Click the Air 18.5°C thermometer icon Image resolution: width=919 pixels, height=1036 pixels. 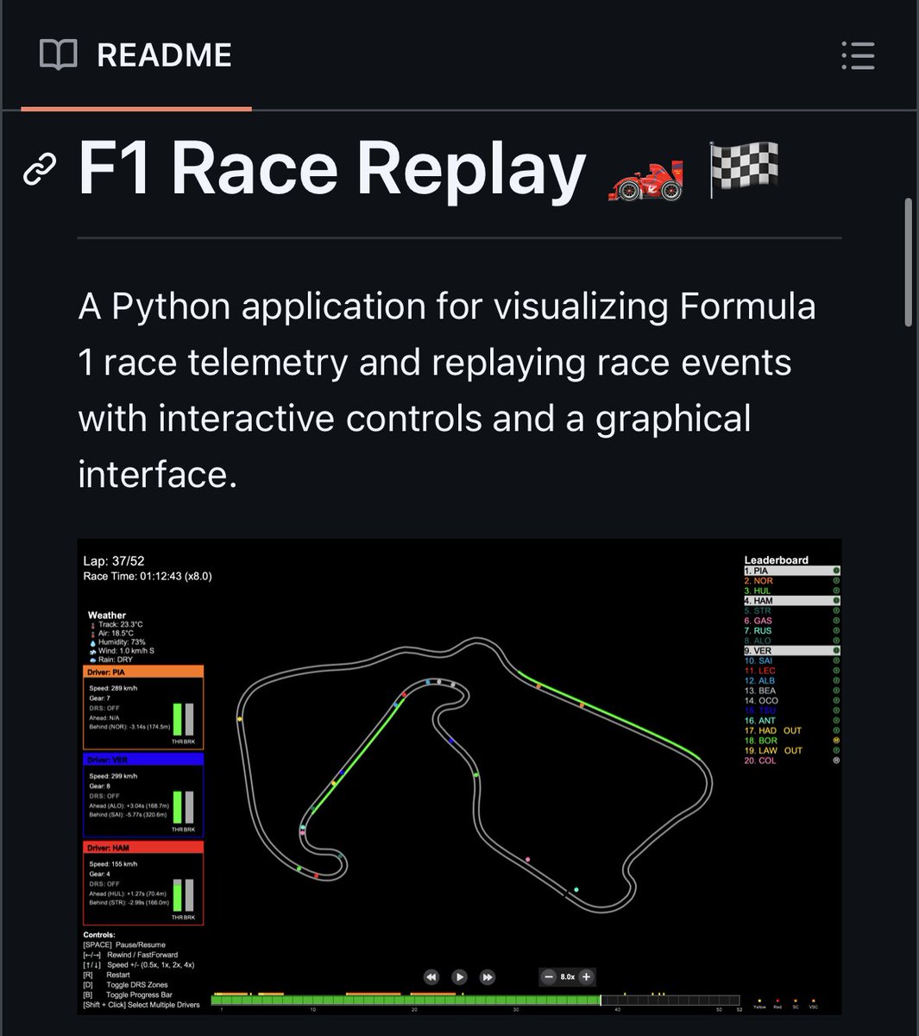click(x=92, y=633)
